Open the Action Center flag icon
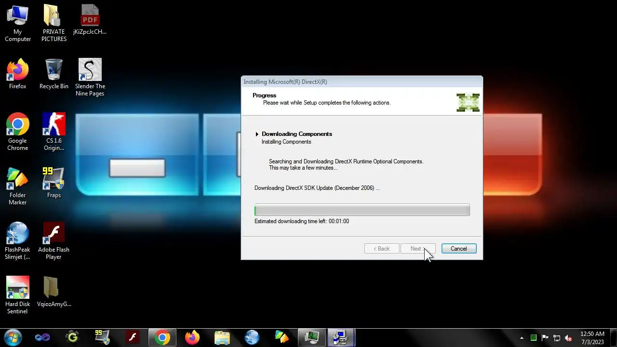The height and width of the screenshot is (347, 617). (x=545, y=338)
